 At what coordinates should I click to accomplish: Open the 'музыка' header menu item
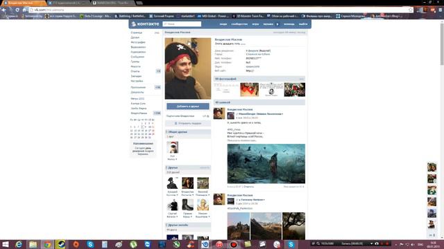pyautogui.click(x=268, y=24)
